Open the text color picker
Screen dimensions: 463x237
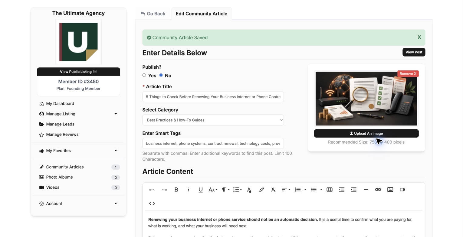tap(249, 190)
